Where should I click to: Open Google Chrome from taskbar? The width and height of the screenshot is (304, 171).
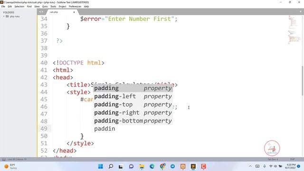coord(162,166)
